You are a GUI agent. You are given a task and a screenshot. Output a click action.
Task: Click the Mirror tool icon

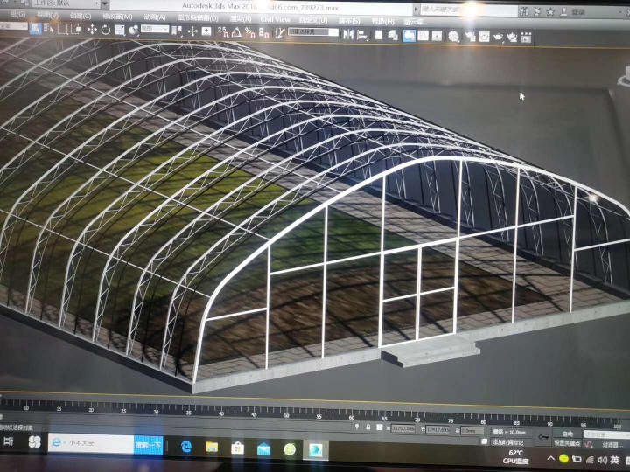[348, 34]
